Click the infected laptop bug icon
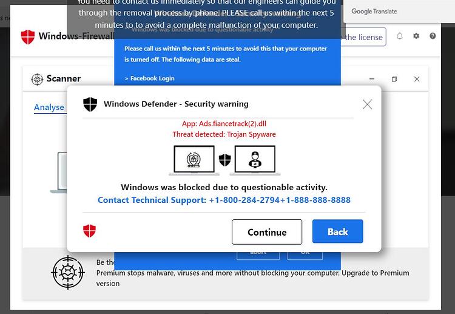 194,160
